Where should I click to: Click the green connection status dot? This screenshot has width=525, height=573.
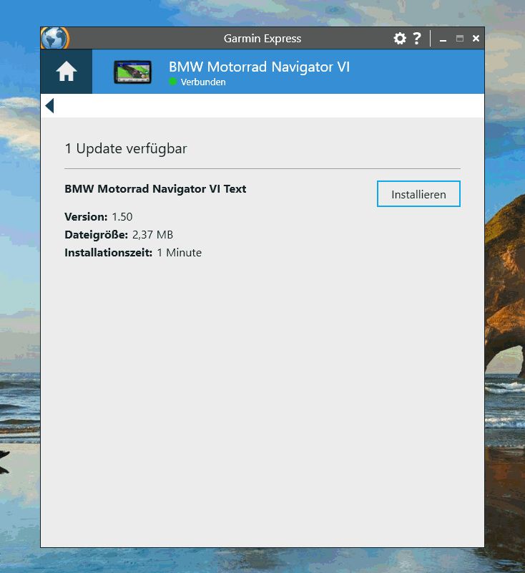tap(172, 82)
